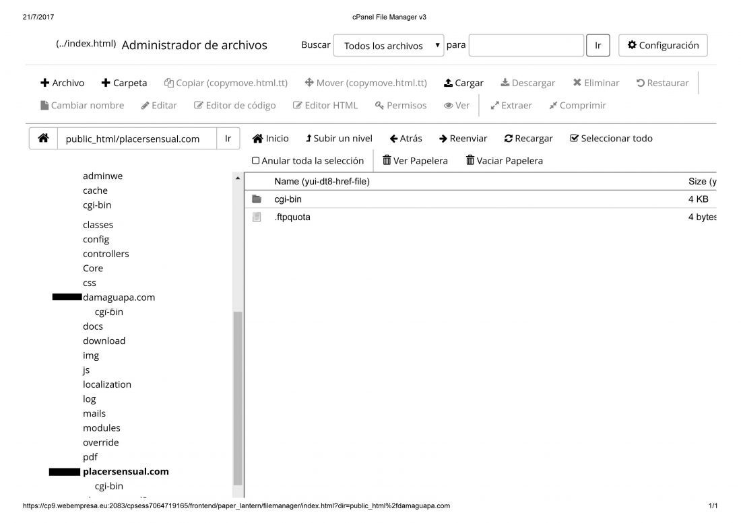Sort by Name column header
The height and width of the screenshot is (523, 741).
pyautogui.click(x=322, y=181)
